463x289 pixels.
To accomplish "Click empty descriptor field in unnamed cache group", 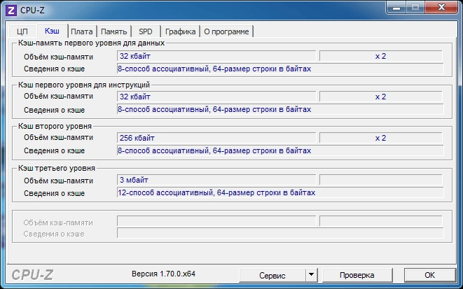I will (280, 233).
